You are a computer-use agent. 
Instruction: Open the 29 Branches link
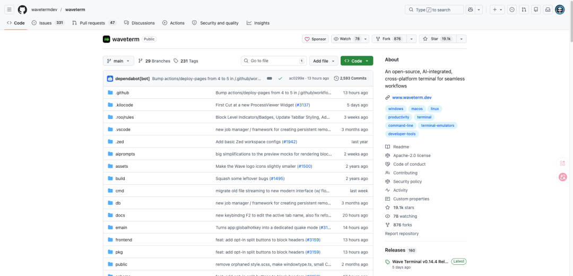coord(154,61)
